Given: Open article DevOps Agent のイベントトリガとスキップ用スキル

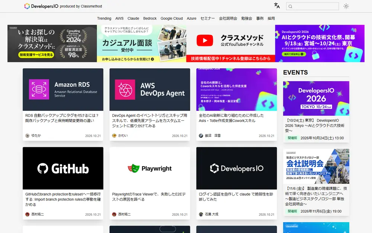Looking at the screenshot, I should click(x=150, y=120).
